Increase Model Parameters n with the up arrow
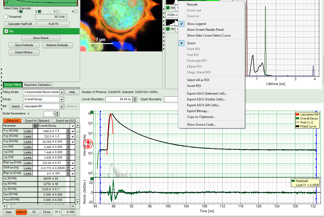324x217 pixels. point(58,112)
